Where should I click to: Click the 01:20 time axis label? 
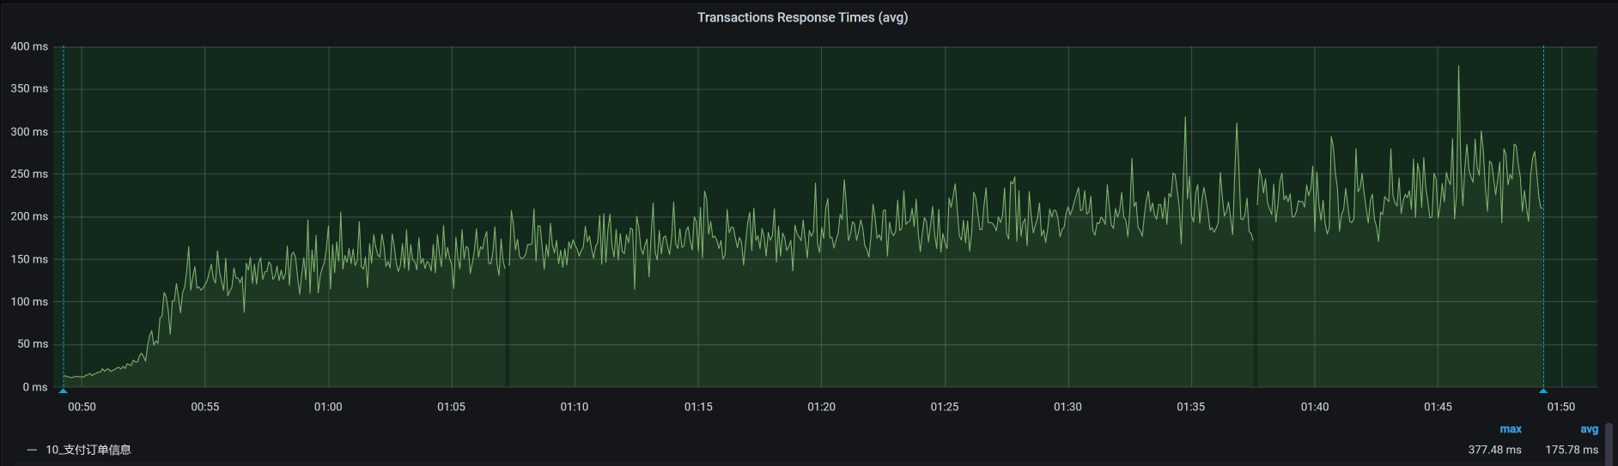[x=821, y=407]
